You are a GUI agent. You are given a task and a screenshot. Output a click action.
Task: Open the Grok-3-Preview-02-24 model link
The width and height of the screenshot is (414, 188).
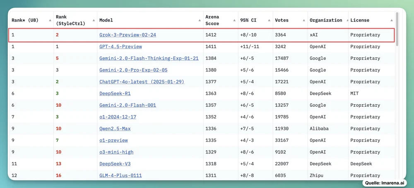[x=128, y=35]
